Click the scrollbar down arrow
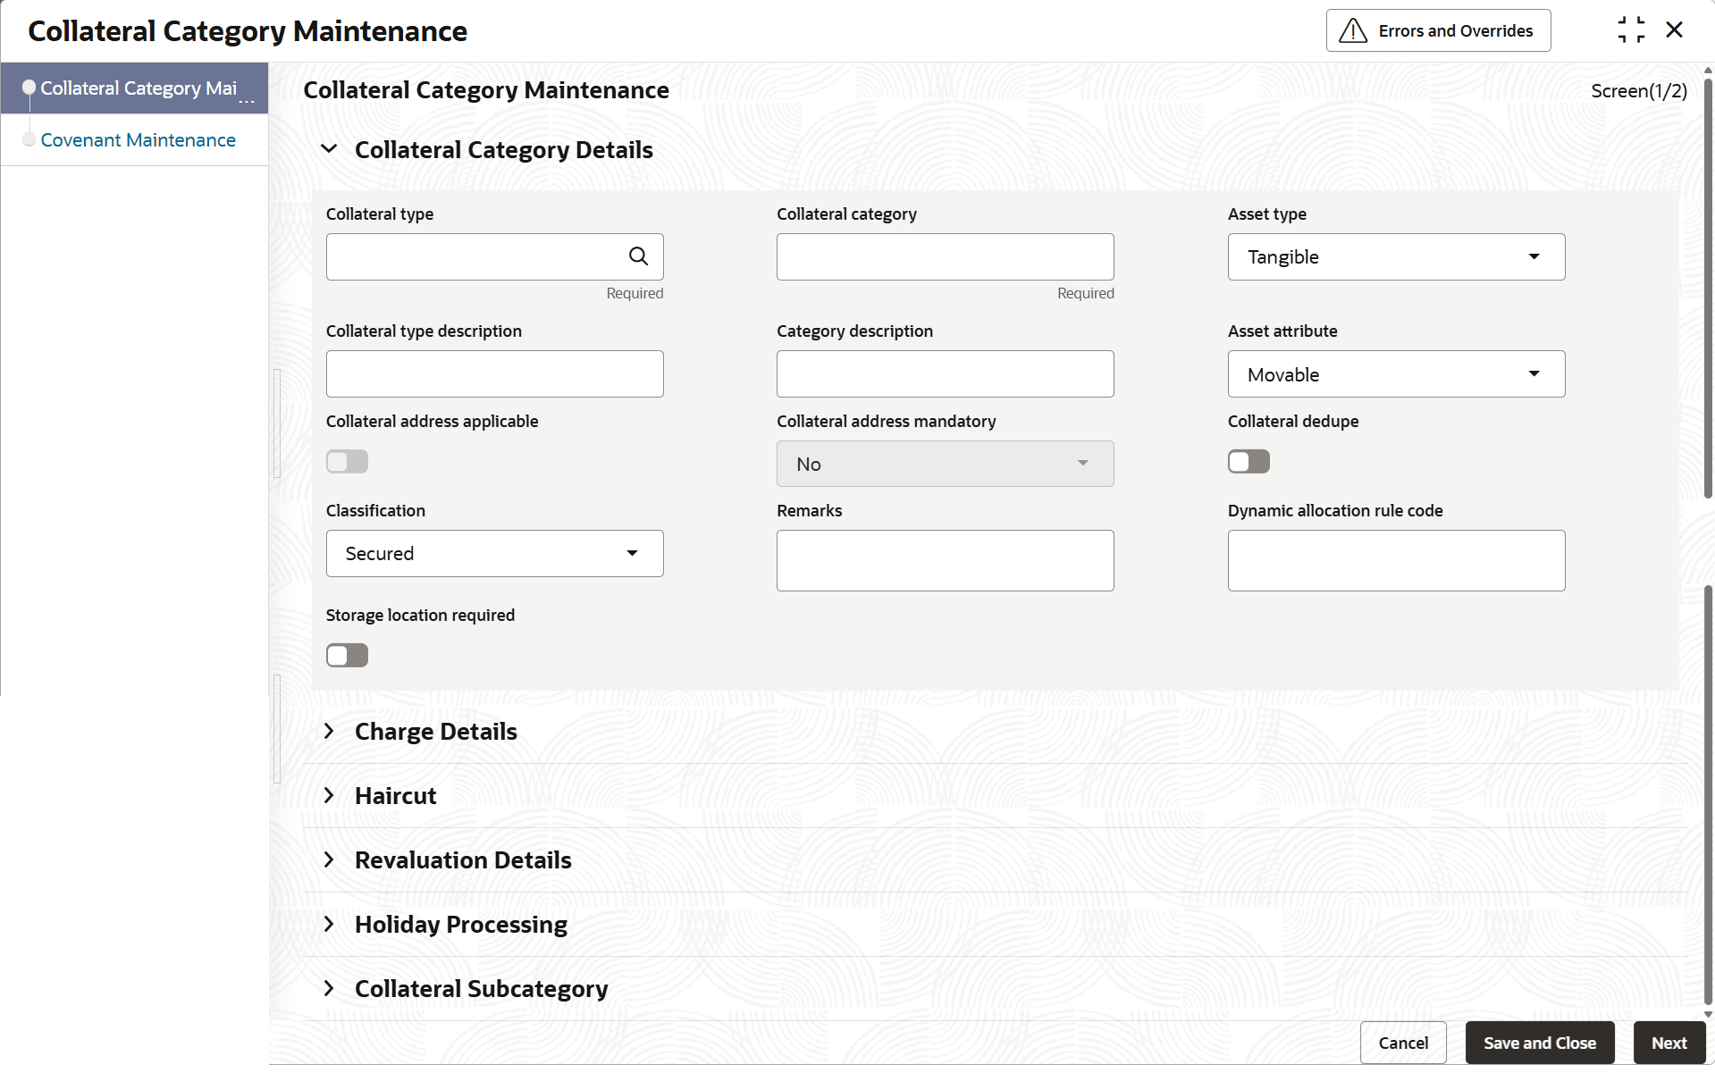The width and height of the screenshot is (1715, 1073). tap(1708, 1014)
